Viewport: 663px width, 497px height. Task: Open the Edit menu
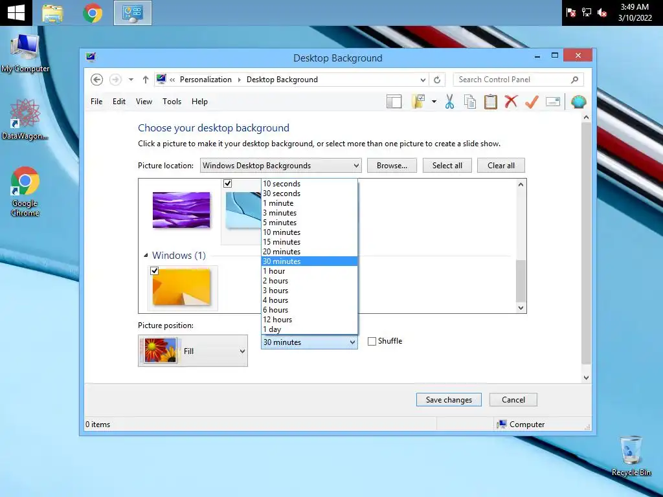click(119, 102)
